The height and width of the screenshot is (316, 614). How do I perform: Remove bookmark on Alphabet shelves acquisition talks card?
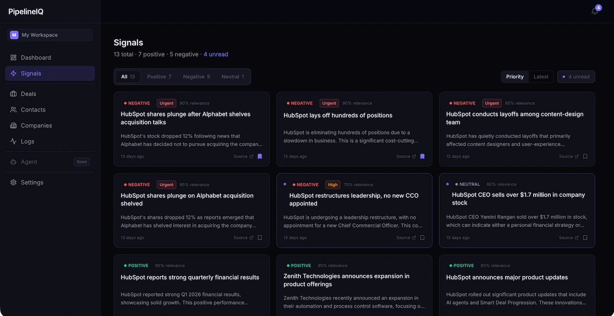260,157
